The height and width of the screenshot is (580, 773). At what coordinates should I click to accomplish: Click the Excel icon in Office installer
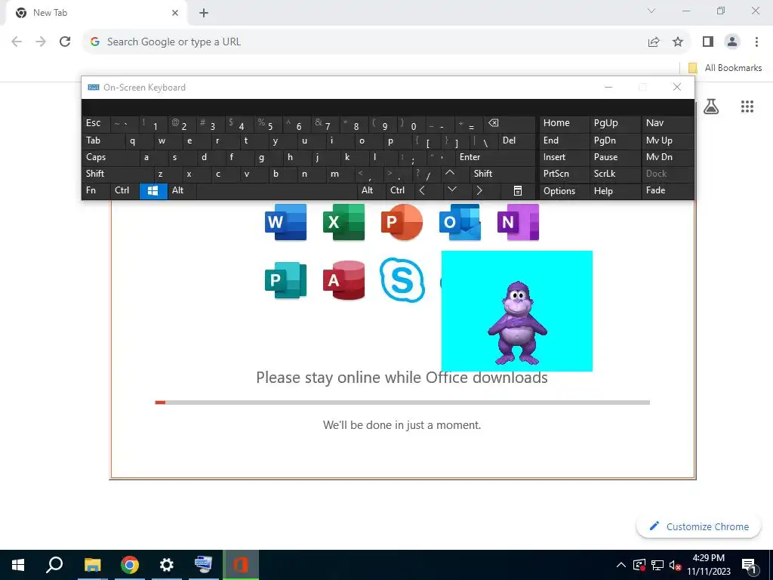click(343, 222)
